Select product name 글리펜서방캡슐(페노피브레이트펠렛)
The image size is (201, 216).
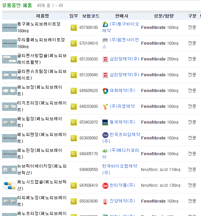(42, 59)
